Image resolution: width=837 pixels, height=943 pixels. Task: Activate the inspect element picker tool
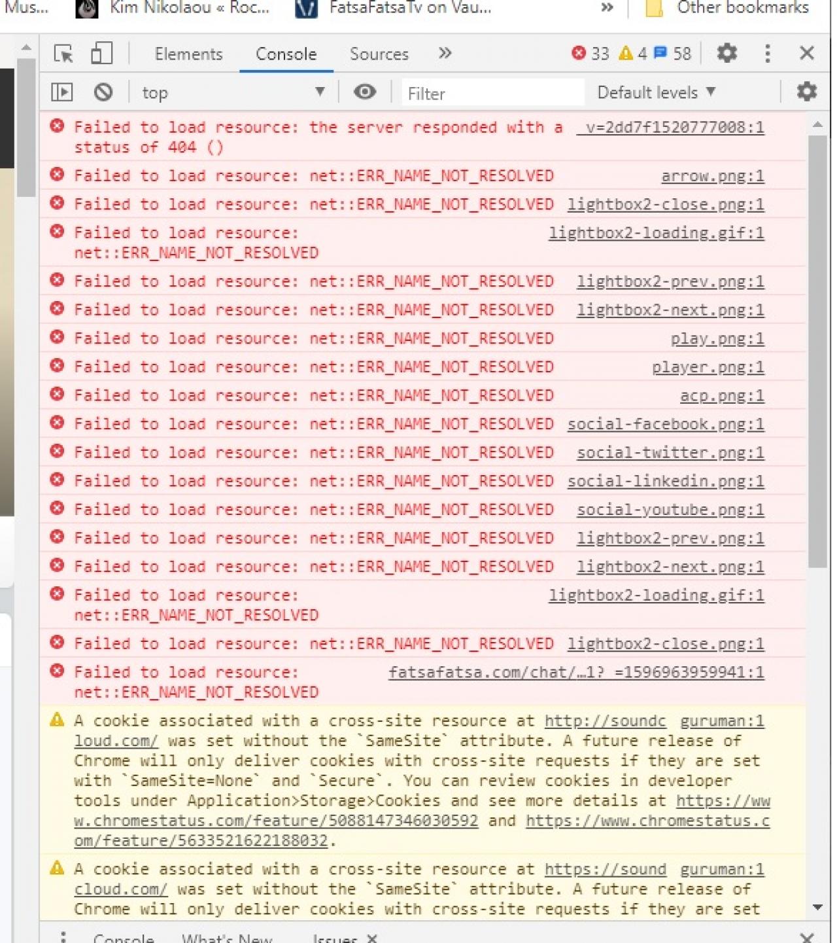63,54
